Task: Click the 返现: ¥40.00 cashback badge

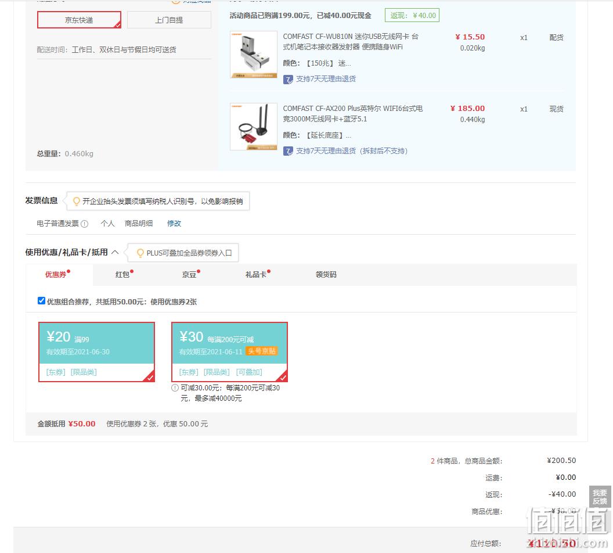Action: coord(413,15)
